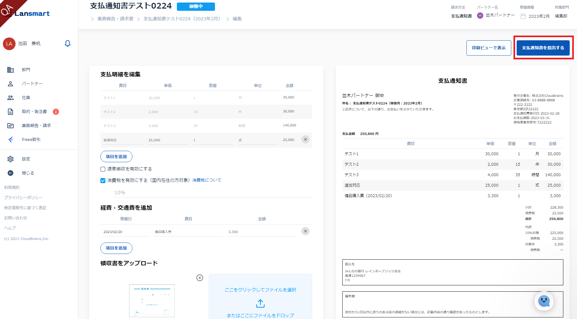
Task: Open the 2023年2月 period calendar picker
Action: point(523,16)
